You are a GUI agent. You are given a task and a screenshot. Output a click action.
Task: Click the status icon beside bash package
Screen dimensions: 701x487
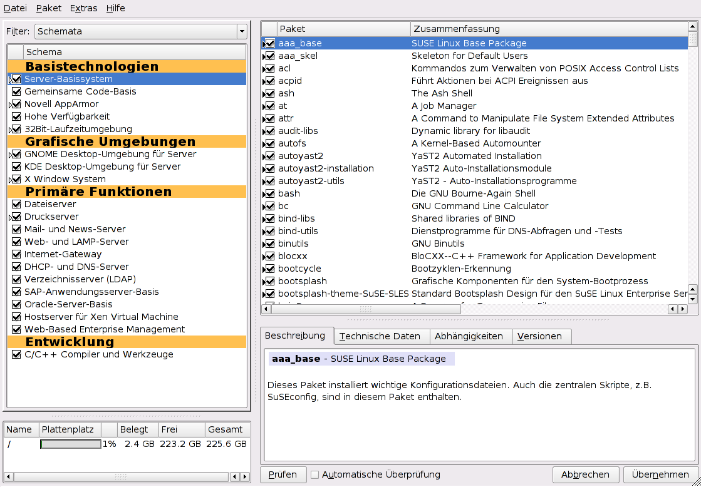269,193
